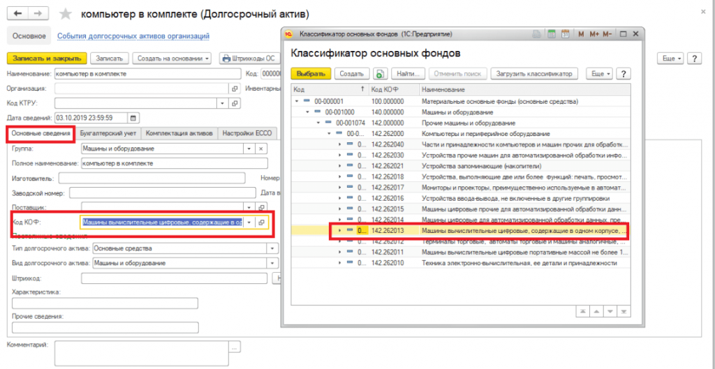This screenshot has width=715, height=369.
Task: Click the yellow Выбрать button
Action: pos(311,73)
